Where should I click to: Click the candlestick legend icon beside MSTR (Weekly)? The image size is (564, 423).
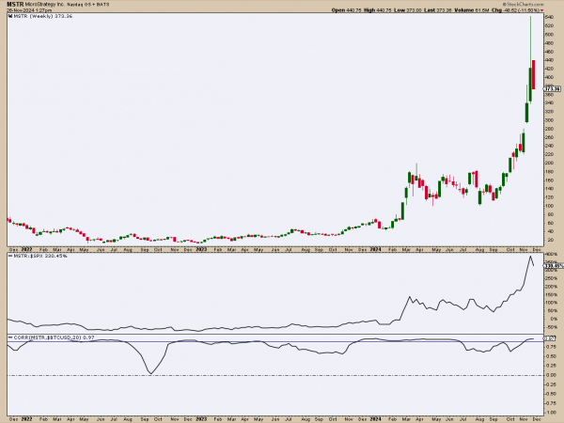click(10, 17)
